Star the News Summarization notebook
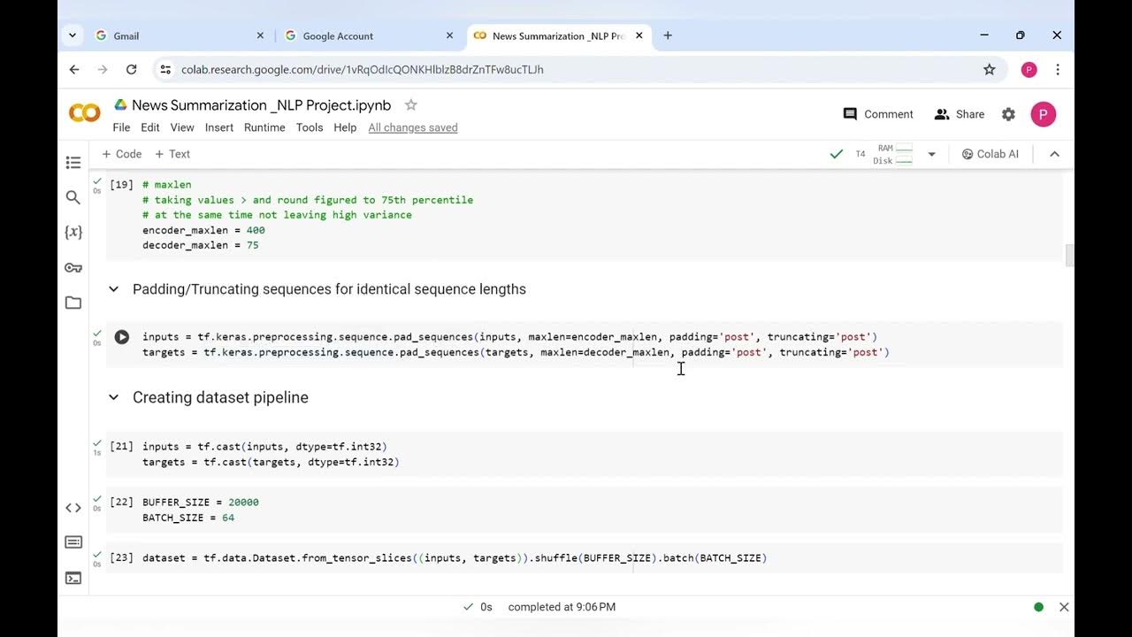Viewport: 1132px width, 637px height. [x=410, y=105]
